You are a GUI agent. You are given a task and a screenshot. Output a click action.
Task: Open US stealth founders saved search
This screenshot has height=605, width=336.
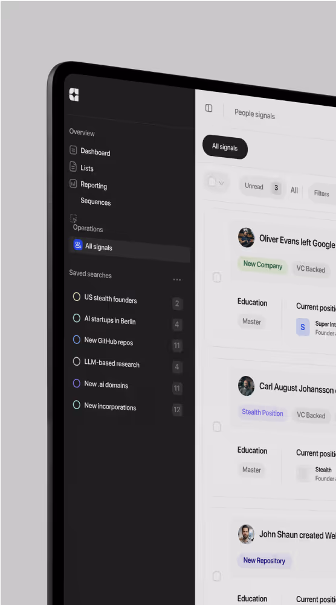(x=111, y=299)
